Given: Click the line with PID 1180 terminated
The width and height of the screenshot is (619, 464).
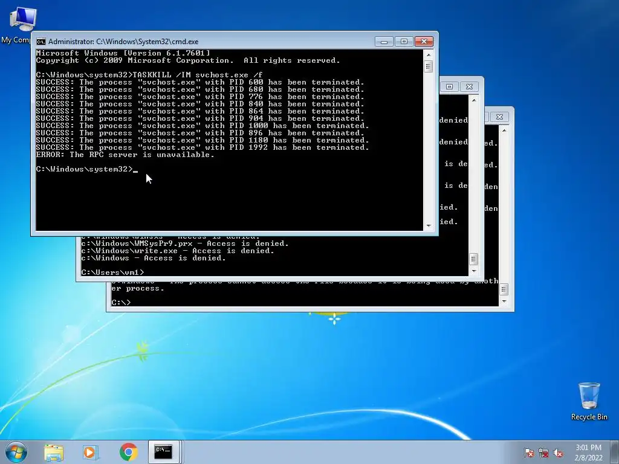Looking at the screenshot, I should pos(203,140).
